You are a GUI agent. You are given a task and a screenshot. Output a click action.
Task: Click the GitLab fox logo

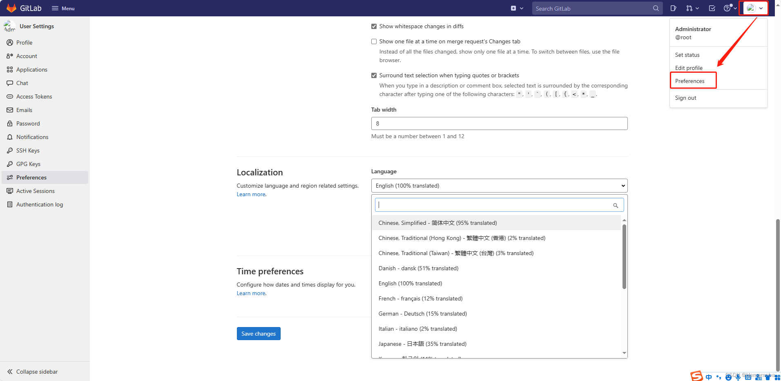pos(11,8)
